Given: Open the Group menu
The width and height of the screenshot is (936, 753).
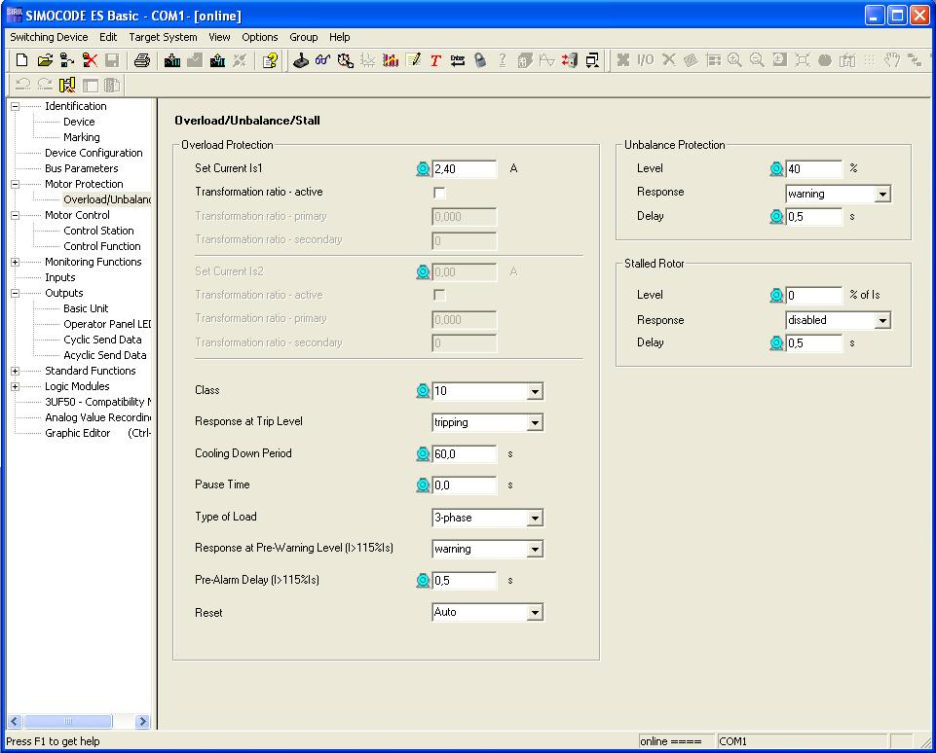Looking at the screenshot, I should coord(303,37).
